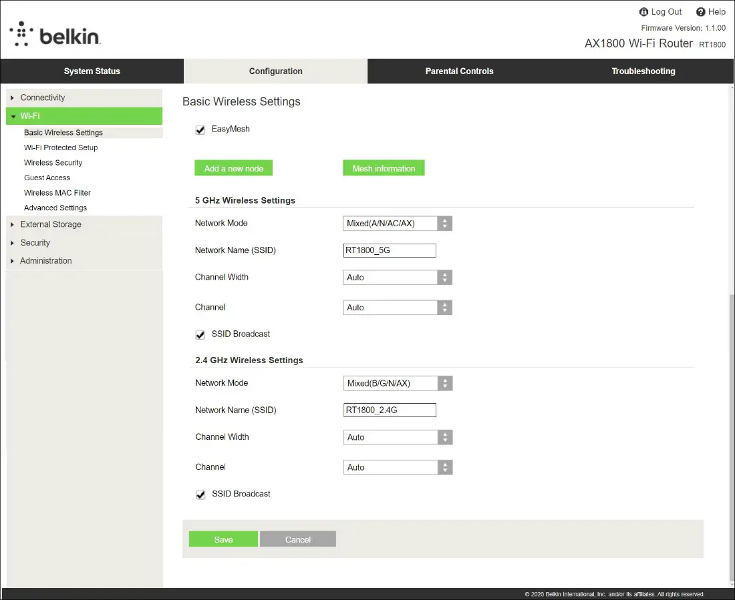Open Wi-Fi Protected Setup page

pyautogui.click(x=61, y=147)
